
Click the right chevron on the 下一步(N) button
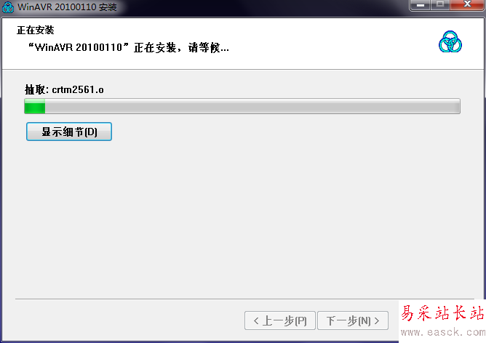coord(377,320)
